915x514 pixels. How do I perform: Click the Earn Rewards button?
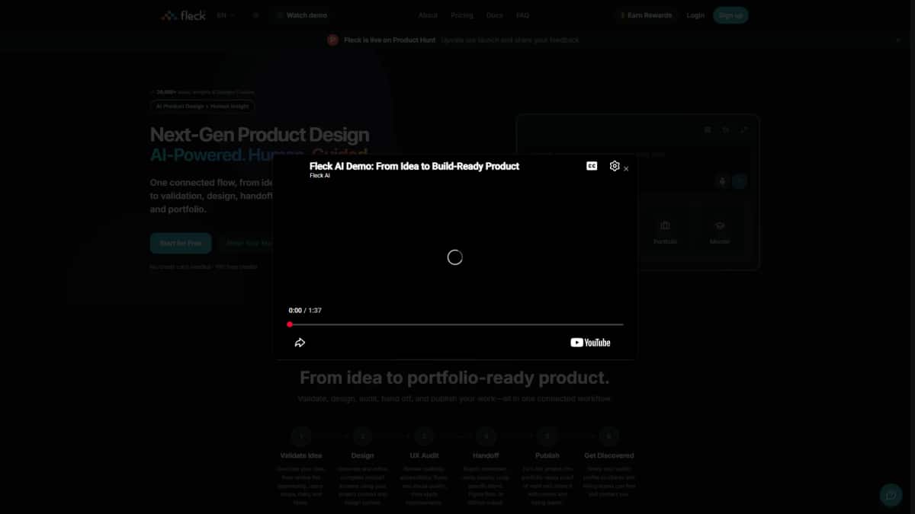point(645,15)
